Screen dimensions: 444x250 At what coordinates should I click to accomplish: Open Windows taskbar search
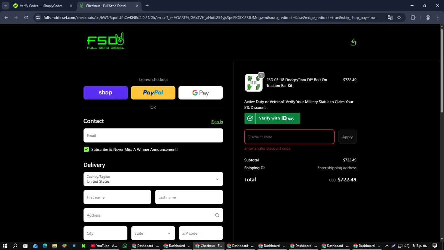[x=15, y=246]
